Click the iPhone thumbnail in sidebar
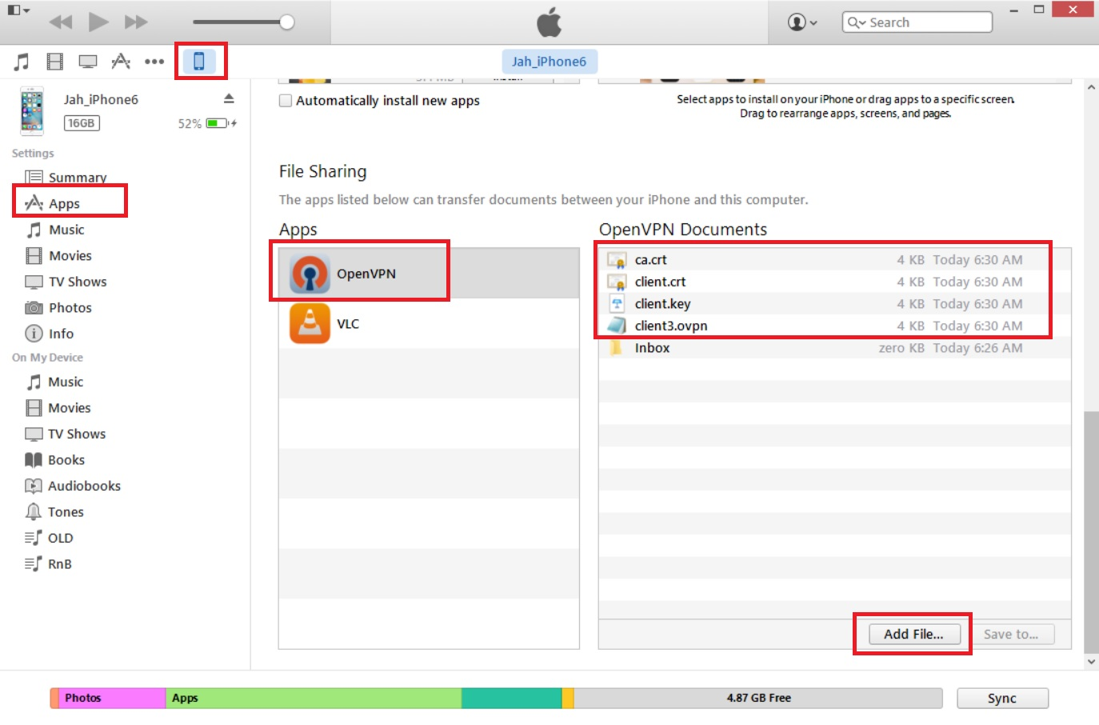This screenshot has height=725, width=1099. click(32, 111)
